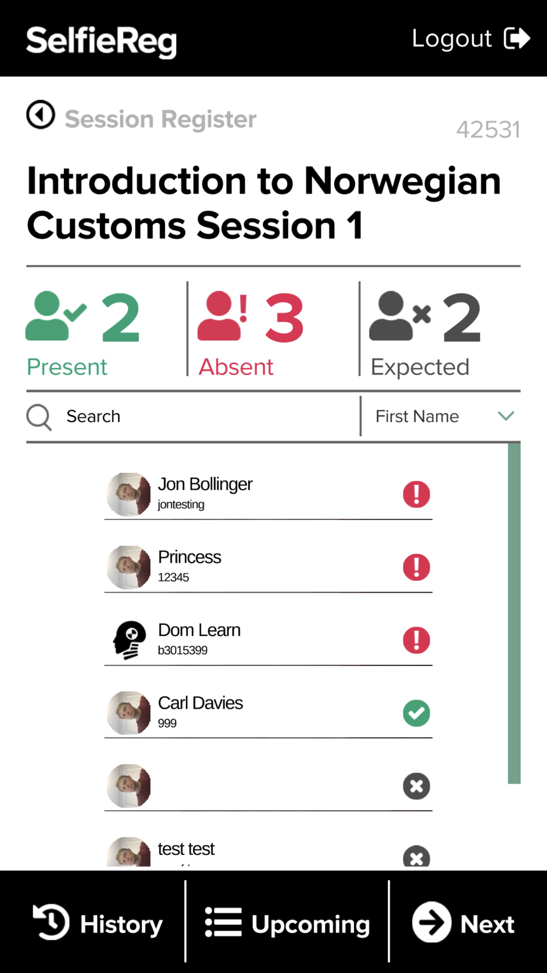Toggle Dom Learn's absent status marker
The height and width of the screenshot is (973, 547).
[x=416, y=640]
